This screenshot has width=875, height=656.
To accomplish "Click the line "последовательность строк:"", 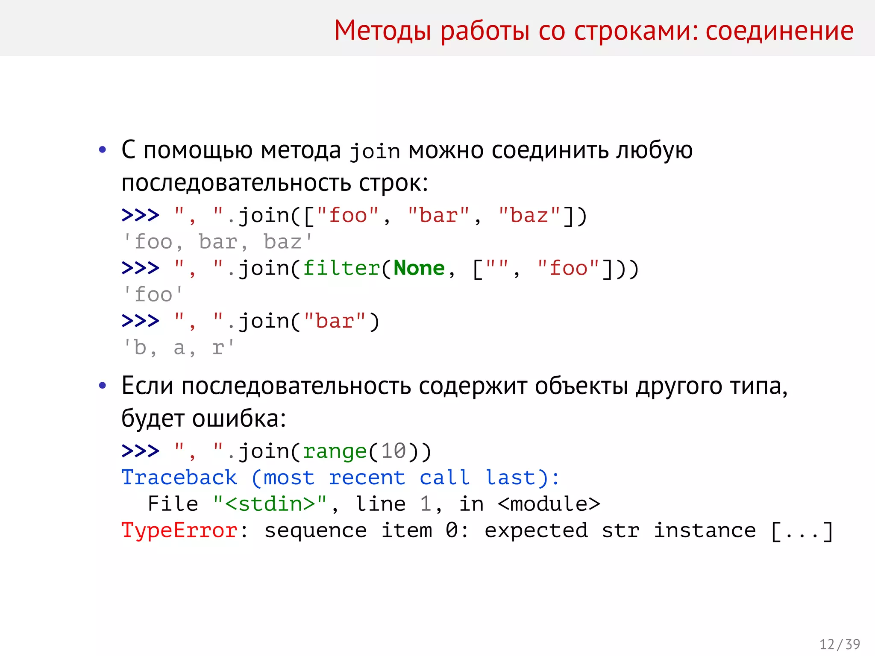I will (275, 184).
